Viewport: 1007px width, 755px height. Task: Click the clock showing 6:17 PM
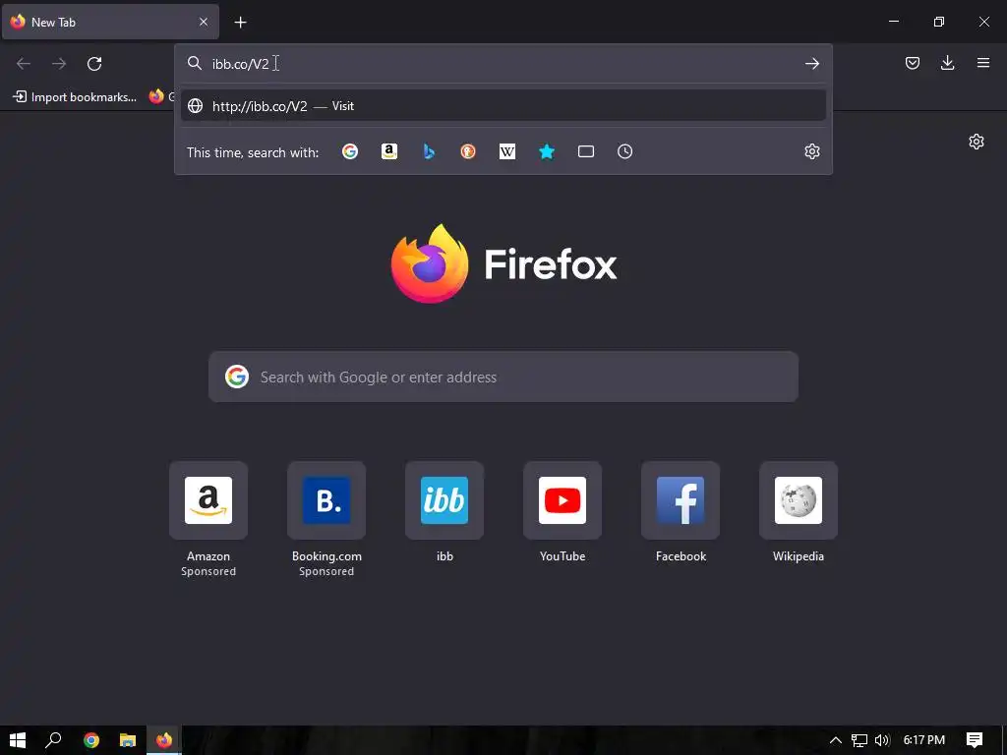[x=924, y=740]
